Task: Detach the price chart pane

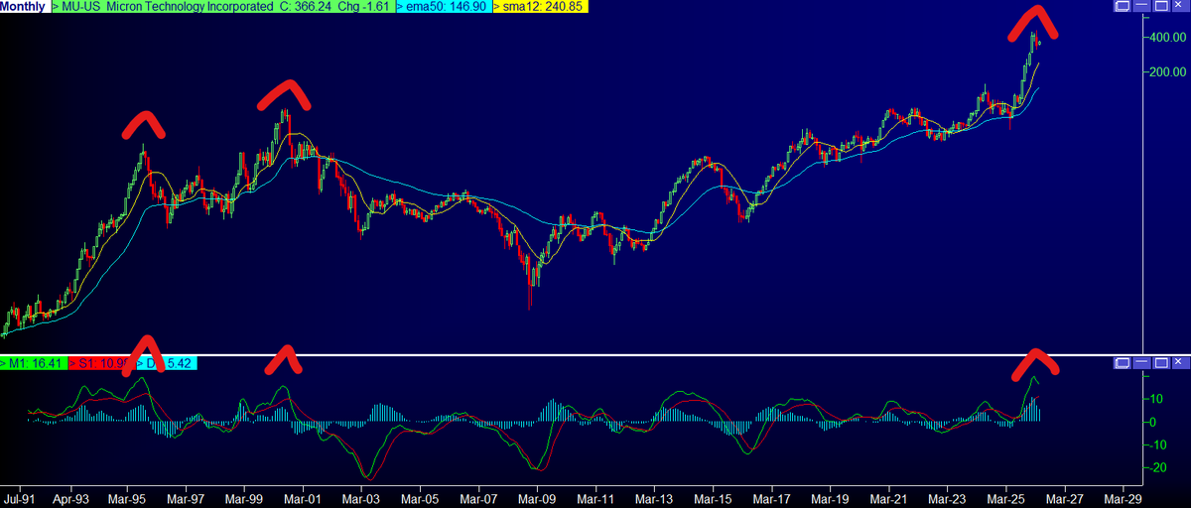Action: tap(1122, 7)
